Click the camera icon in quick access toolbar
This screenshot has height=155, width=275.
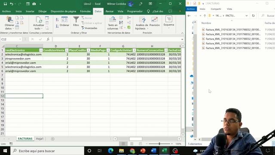point(34,4)
